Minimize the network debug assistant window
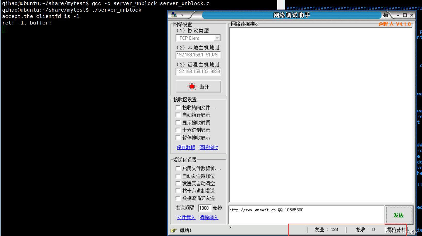422x236 pixels. coord(398,15)
